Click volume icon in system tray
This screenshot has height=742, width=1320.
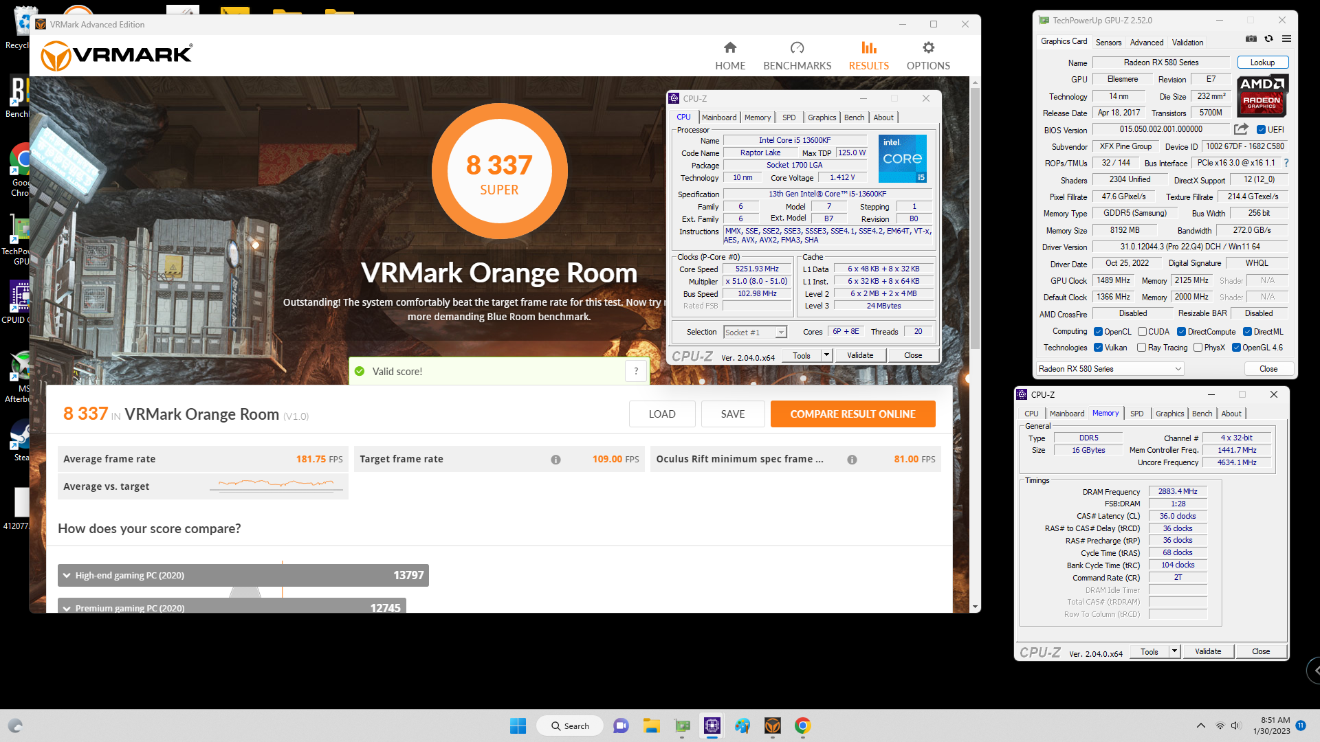click(x=1235, y=726)
